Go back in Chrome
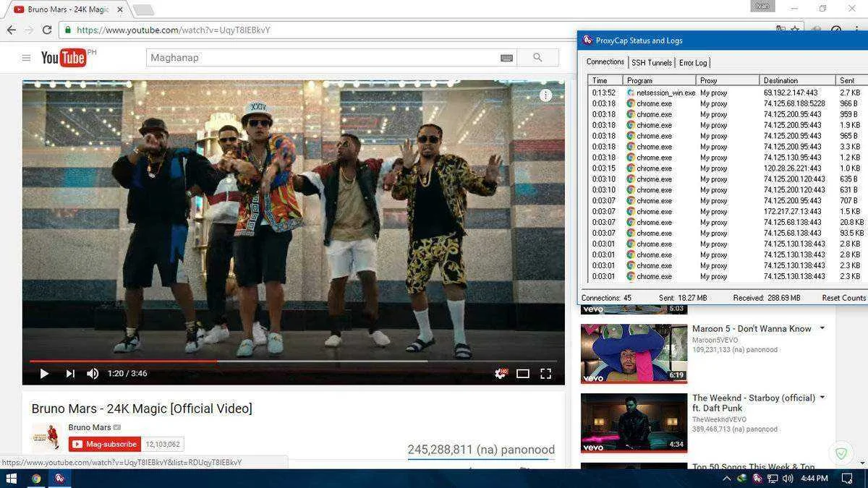868x488 pixels. (11, 30)
